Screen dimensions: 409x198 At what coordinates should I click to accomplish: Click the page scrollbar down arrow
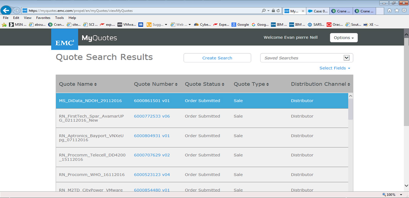(406, 185)
